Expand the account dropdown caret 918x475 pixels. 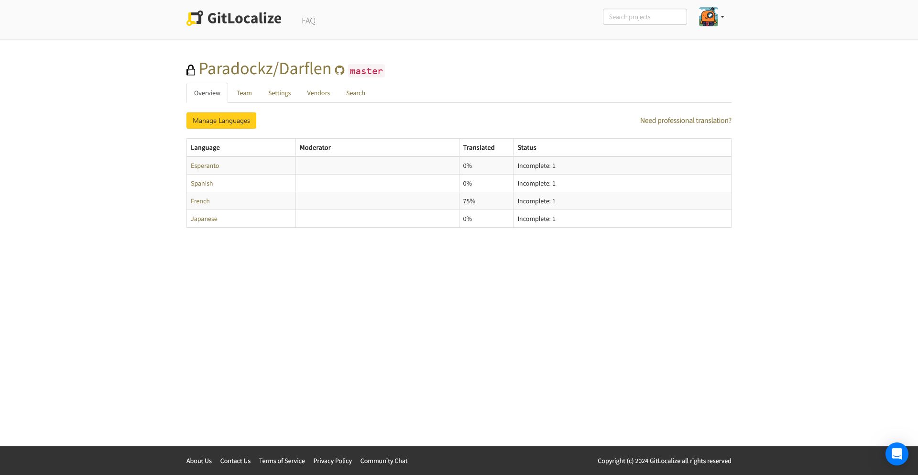point(722,17)
